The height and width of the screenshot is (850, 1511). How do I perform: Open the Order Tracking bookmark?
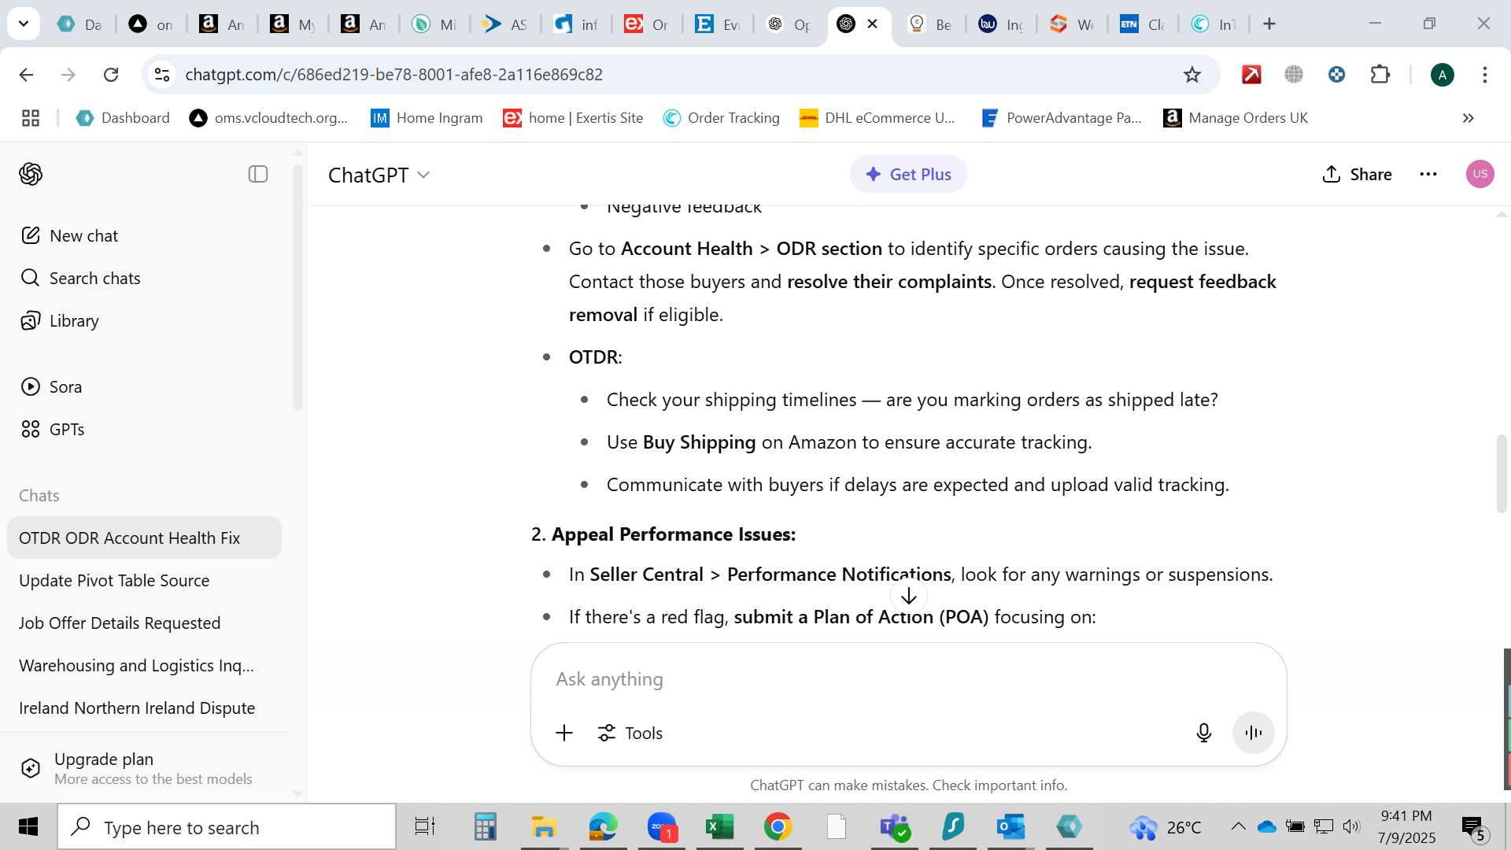tap(722, 118)
